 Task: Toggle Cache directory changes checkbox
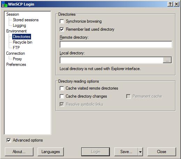pyautogui.click(x=62, y=96)
